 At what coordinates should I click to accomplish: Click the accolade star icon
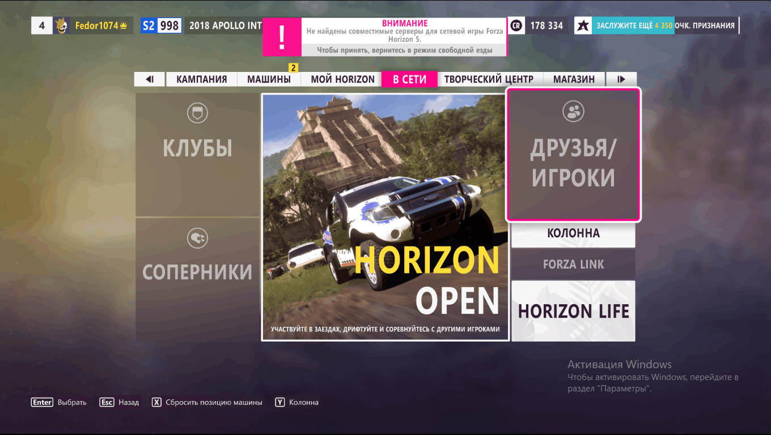click(583, 25)
